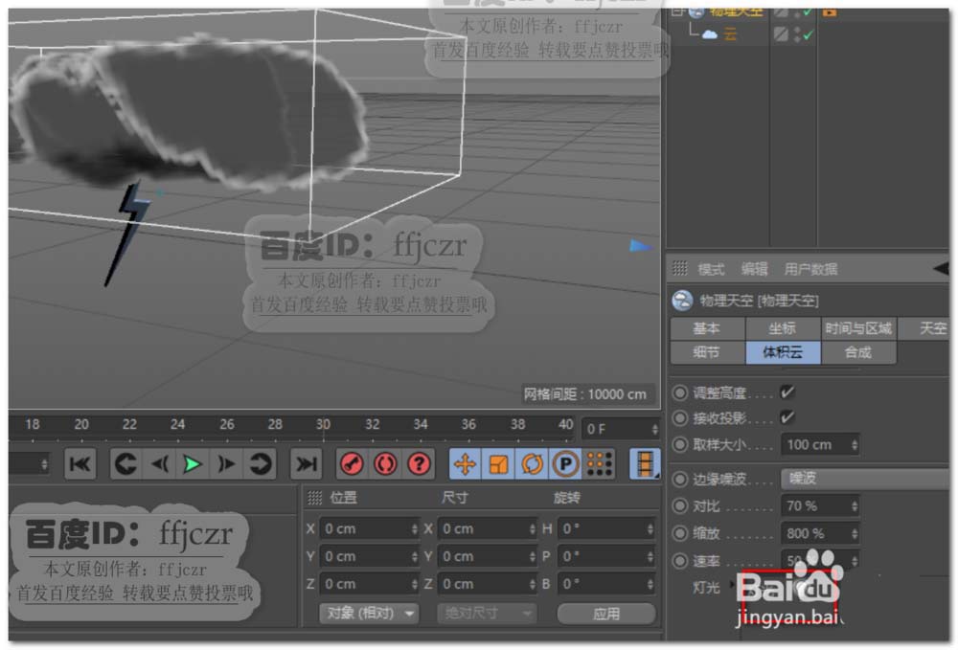
Task: Toggle the keyframe circle beside 速率
Action: [x=679, y=560]
